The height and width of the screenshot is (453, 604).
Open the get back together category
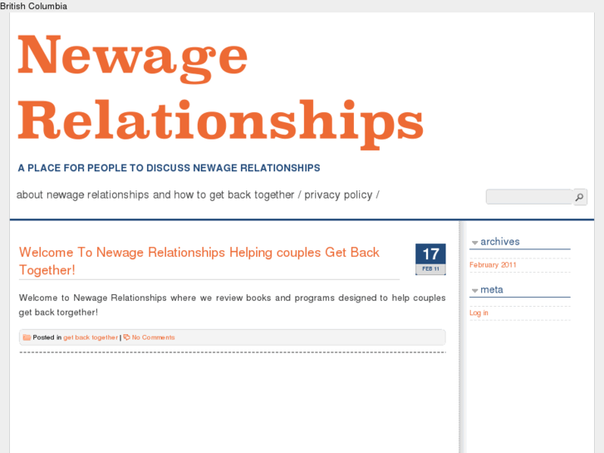pos(91,337)
